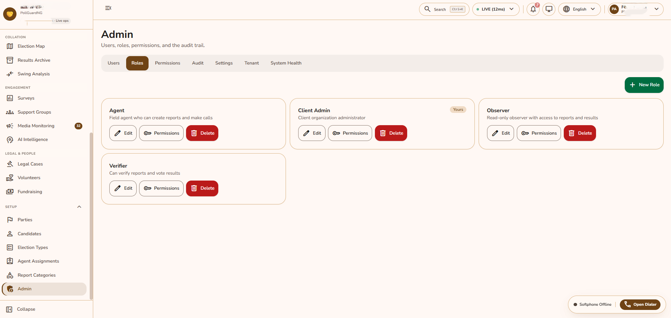Image resolution: width=671 pixels, height=318 pixels.
Task: Switch to the Permissions tab
Action: point(167,63)
